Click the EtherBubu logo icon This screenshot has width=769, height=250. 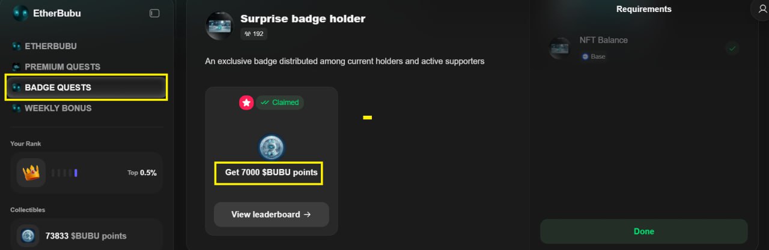[20, 13]
